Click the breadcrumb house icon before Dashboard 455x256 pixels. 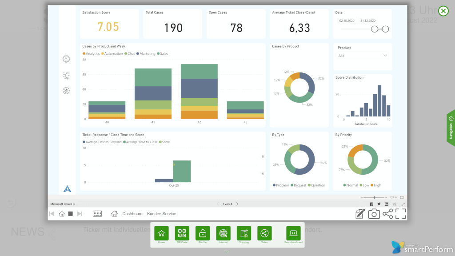114,214
